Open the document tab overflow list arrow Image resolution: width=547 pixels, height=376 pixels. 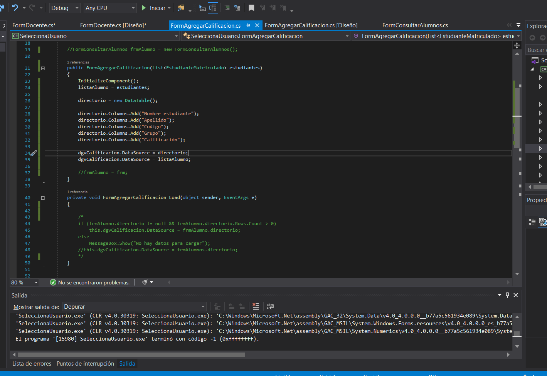[518, 25]
